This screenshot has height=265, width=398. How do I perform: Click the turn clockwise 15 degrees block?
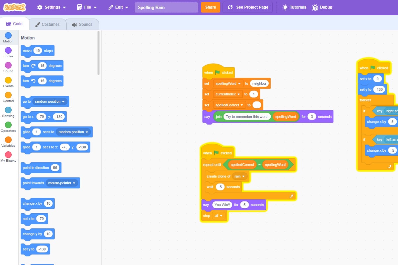[42, 66]
